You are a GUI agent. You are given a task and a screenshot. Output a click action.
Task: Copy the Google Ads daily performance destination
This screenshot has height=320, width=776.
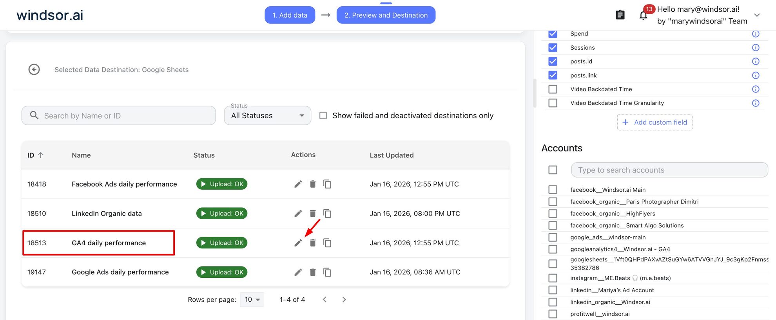pos(327,272)
